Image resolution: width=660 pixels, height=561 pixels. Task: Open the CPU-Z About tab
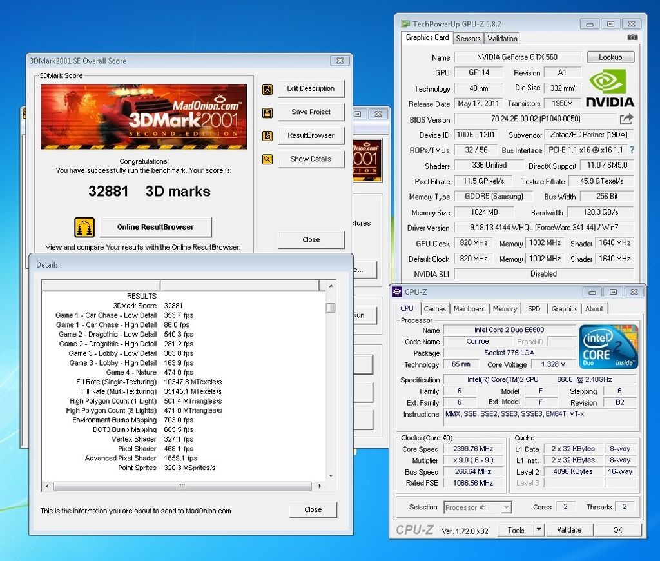click(594, 309)
